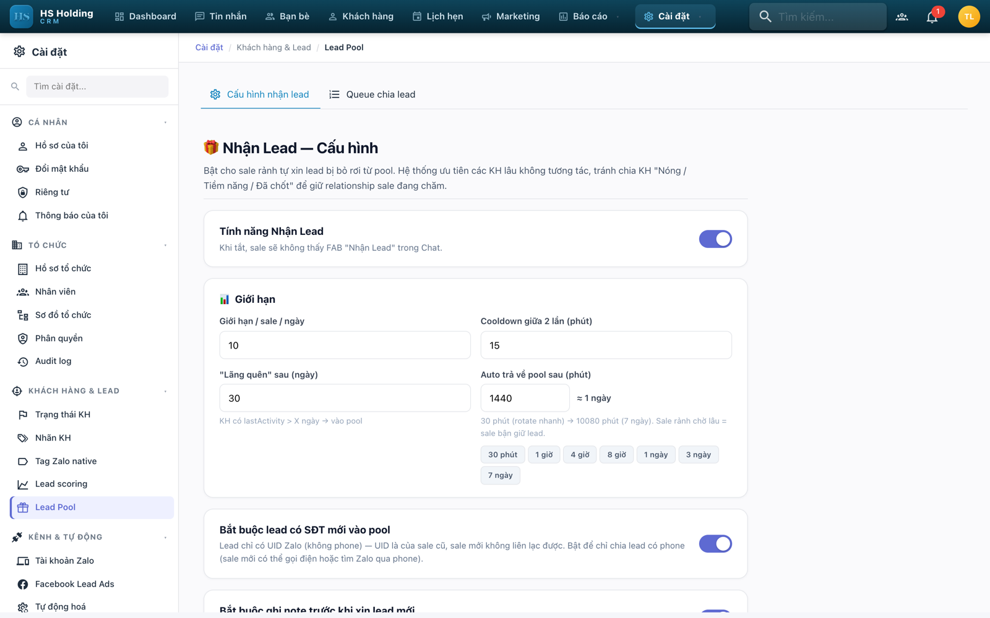
Task: Collapse the TỔ CHỨC section
Action: (x=165, y=245)
